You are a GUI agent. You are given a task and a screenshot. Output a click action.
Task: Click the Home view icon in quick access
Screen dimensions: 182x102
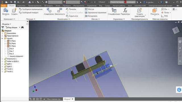(30, 2)
